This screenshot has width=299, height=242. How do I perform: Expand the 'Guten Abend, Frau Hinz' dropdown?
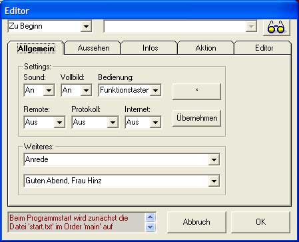click(x=214, y=181)
